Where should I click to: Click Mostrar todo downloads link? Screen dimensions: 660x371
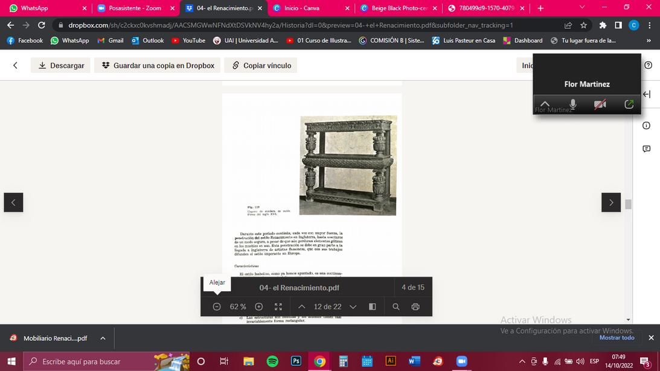(617, 337)
